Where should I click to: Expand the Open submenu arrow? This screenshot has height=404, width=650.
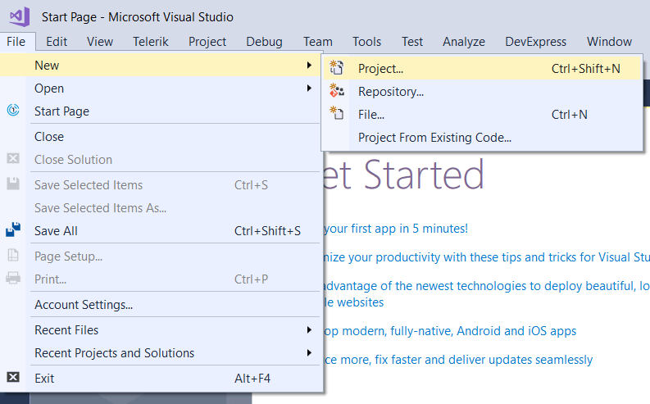tap(309, 88)
